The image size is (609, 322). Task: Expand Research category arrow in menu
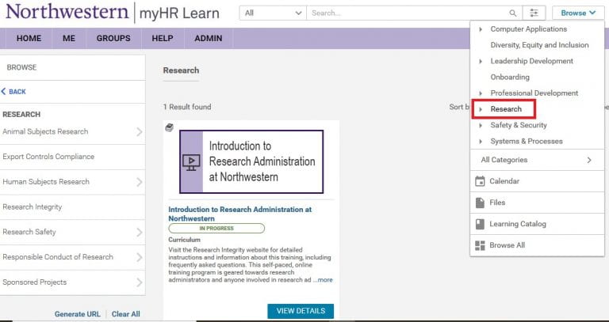481,109
